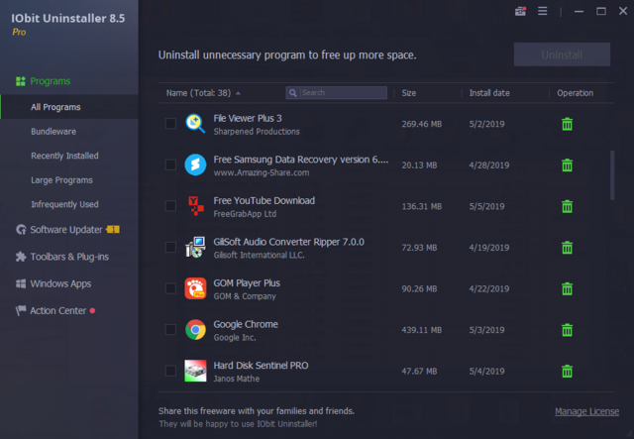Click trash icon for Google Chrome
The image size is (634, 439).
(x=567, y=330)
